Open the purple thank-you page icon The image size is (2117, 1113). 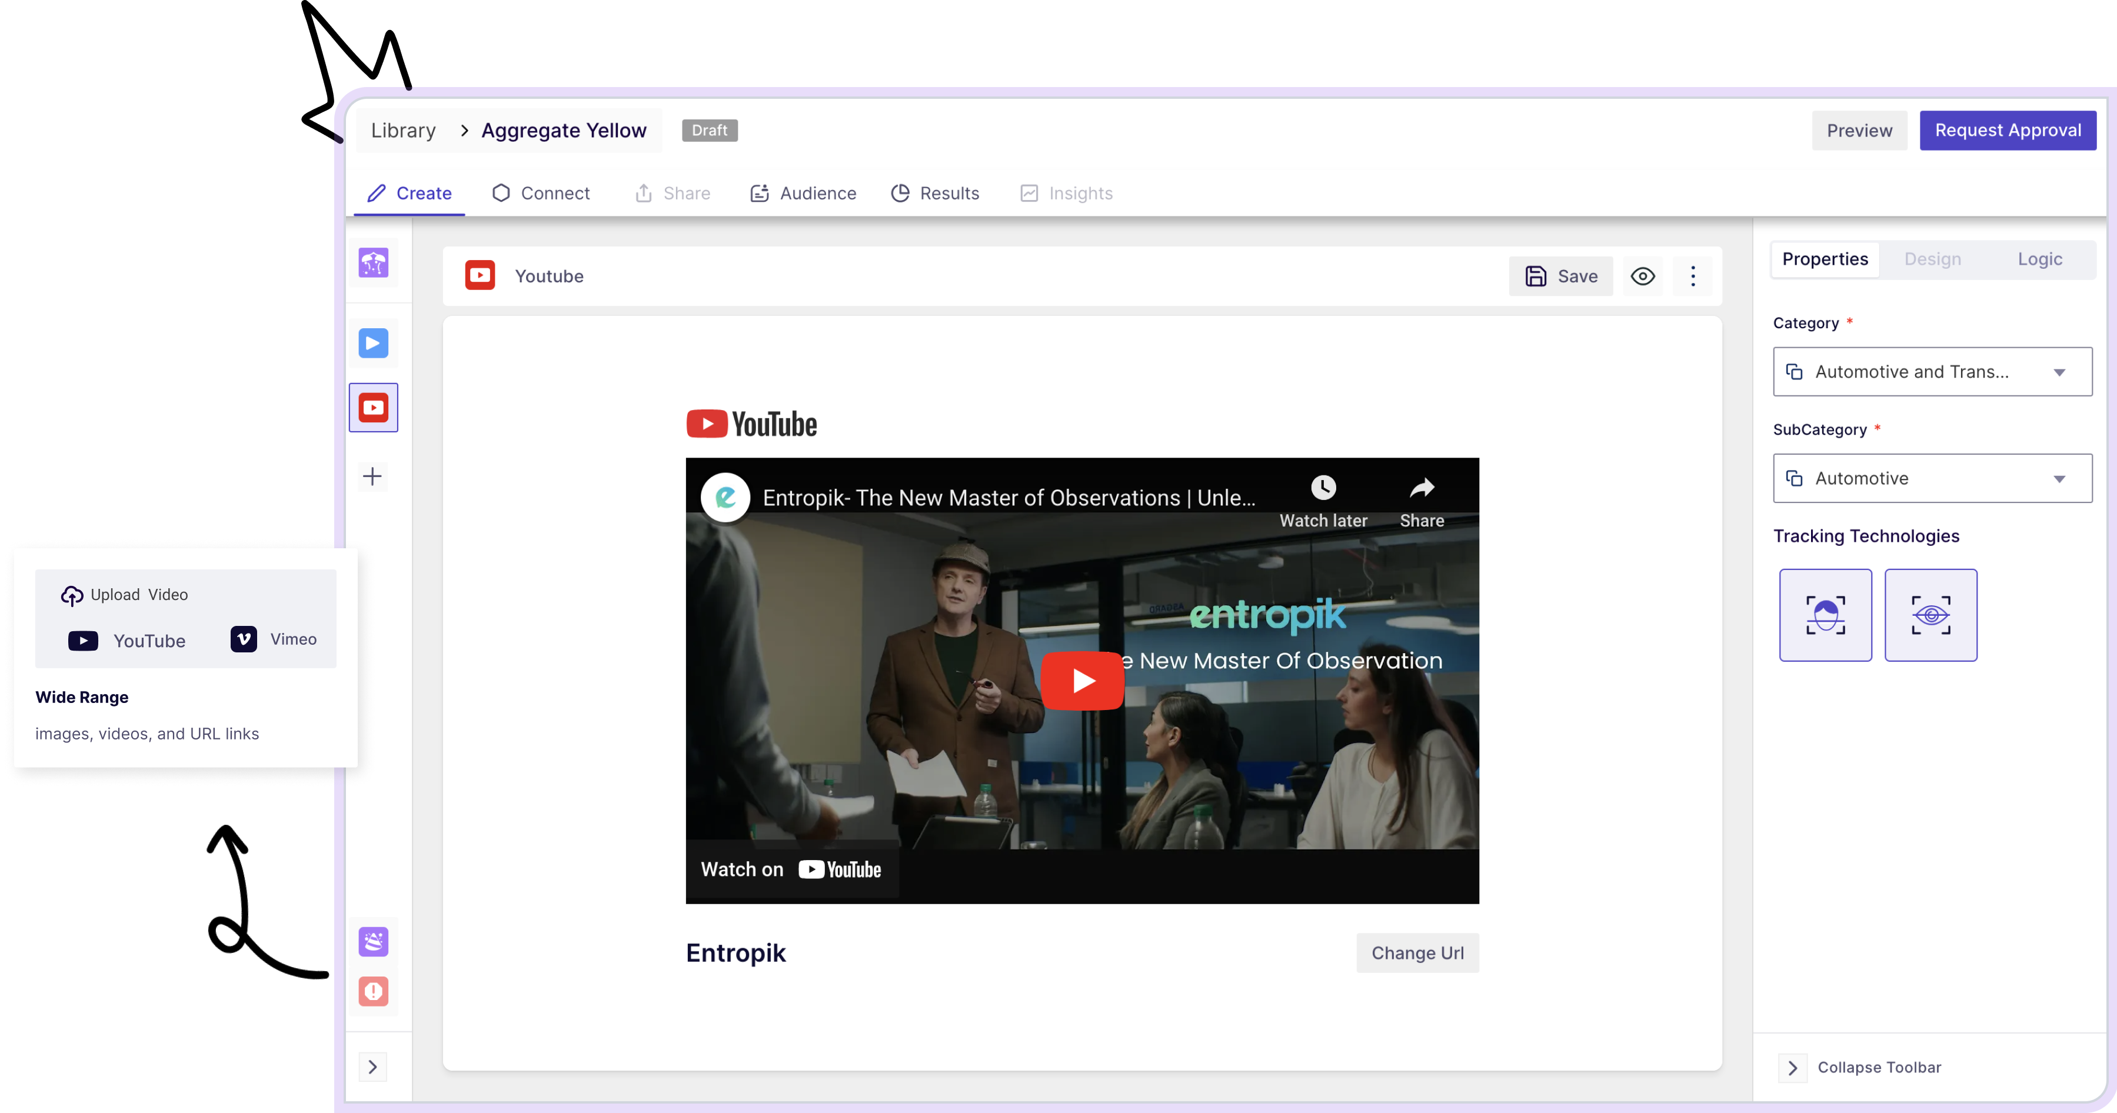[373, 941]
